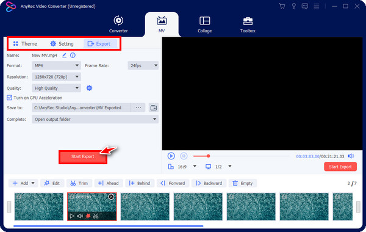The height and width of the screenshot is (232, 366).
Task: Expand the Resolution 1280x720 dropdown
Action: click(56, 77)
